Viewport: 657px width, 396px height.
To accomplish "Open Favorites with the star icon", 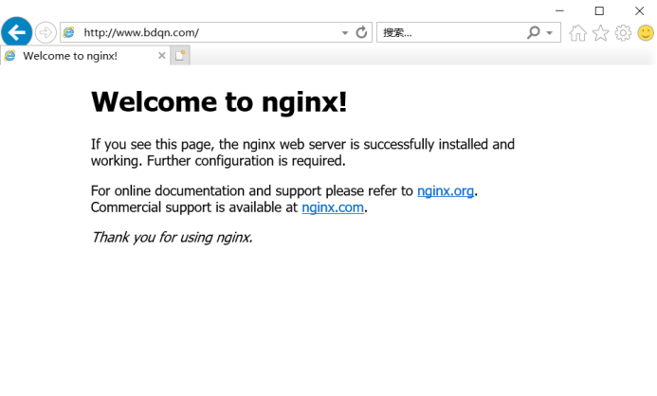I will (x=600, y=32).
